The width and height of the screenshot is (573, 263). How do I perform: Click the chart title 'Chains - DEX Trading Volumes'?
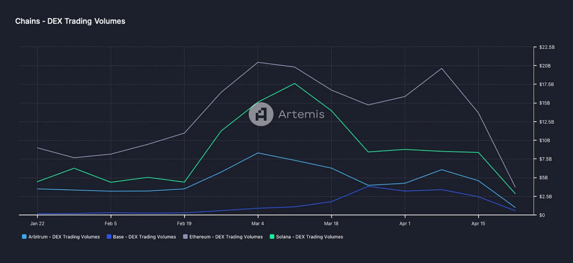(70, 21)
